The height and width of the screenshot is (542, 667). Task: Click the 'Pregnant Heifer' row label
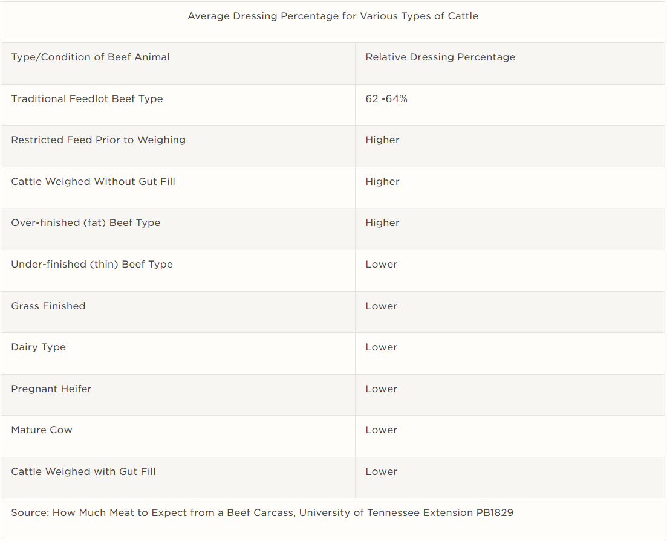pos(51,389)
